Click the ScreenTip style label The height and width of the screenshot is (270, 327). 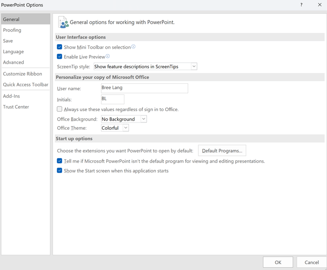[74, 67]
